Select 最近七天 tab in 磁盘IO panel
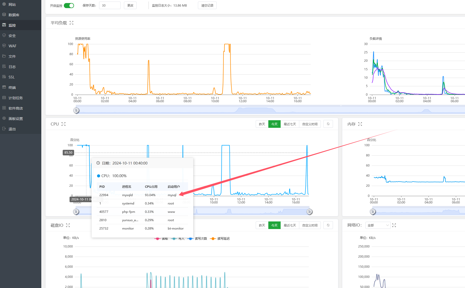 coord(290,225)
